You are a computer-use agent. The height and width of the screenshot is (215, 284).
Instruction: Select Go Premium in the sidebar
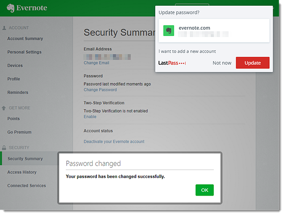pos(19,132)
